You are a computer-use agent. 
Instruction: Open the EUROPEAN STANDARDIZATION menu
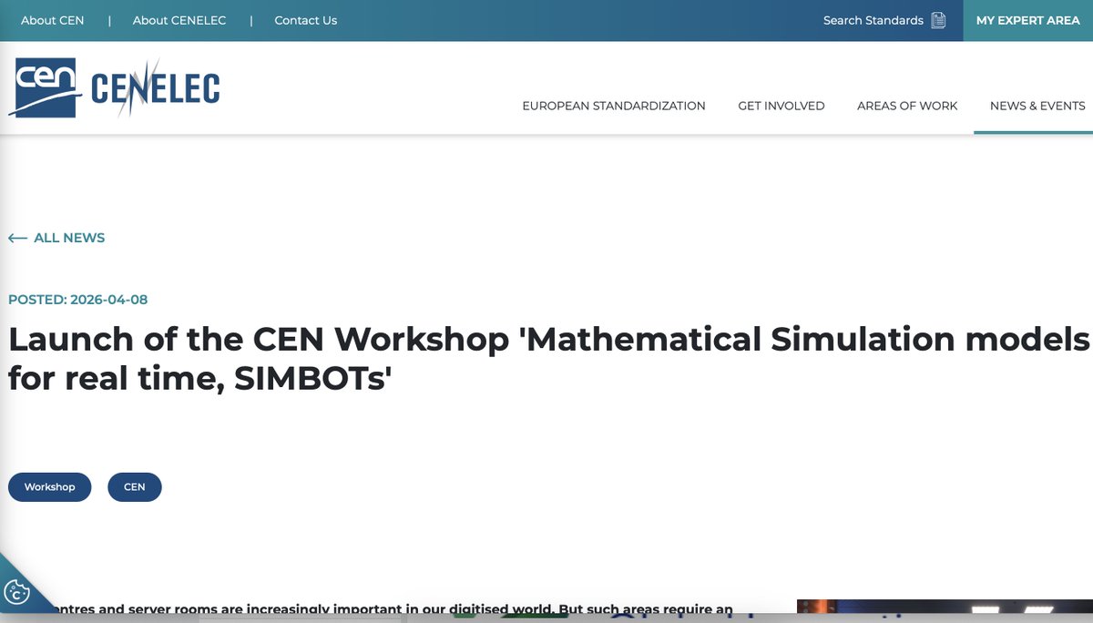click(614, 106)
